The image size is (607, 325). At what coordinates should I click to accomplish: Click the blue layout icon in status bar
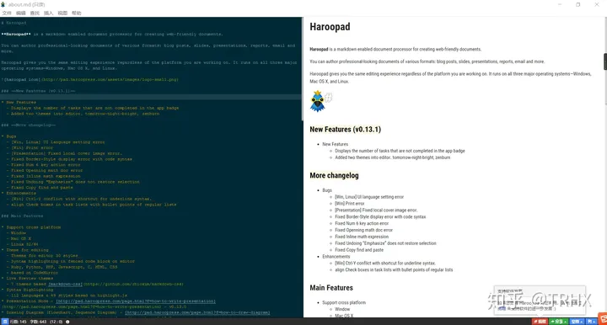click(x=5, y=322)
